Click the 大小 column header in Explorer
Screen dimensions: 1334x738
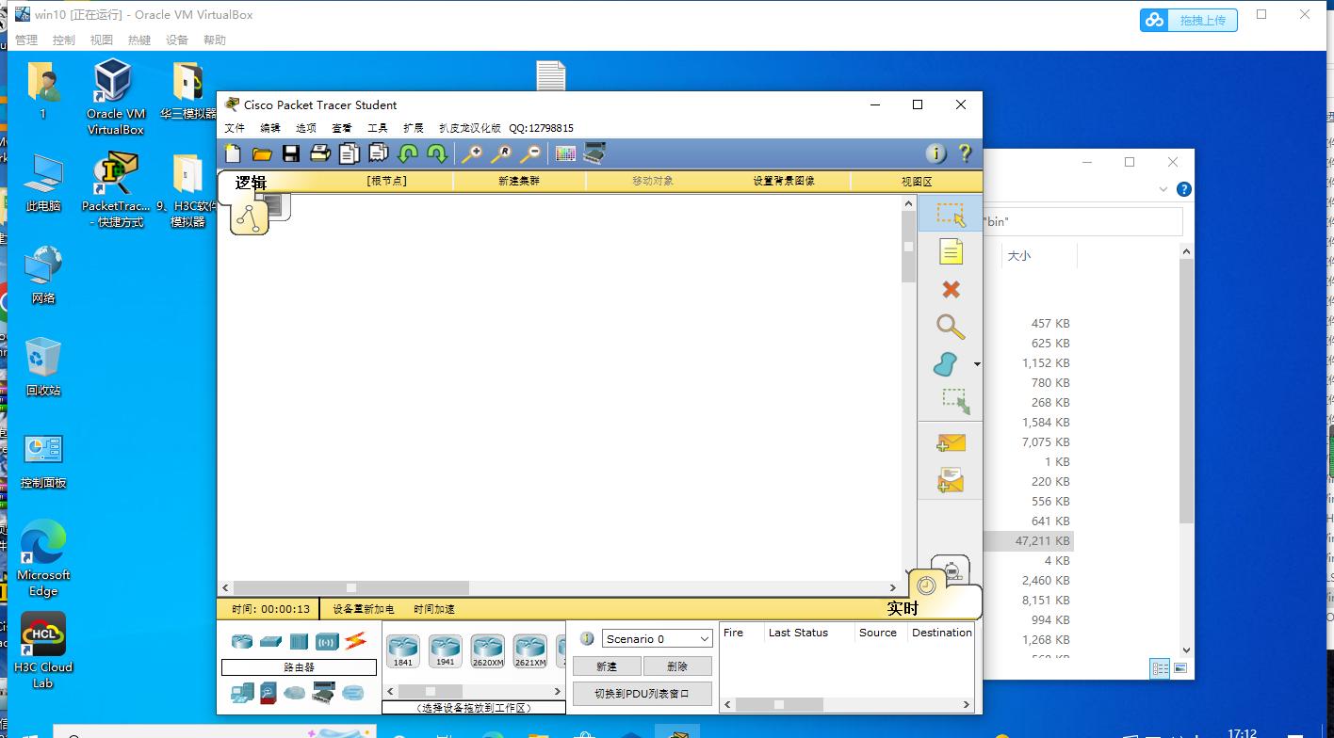click(x=1018, y=255)
